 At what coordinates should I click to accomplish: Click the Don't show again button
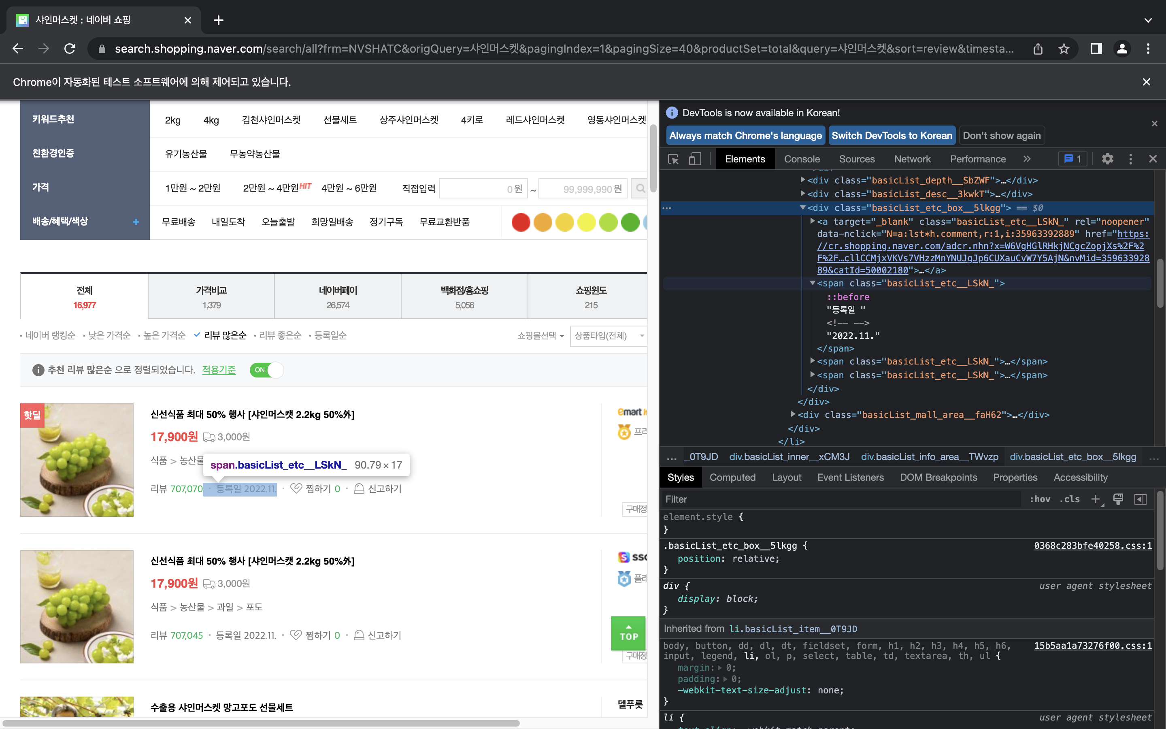coord(1002,136)
